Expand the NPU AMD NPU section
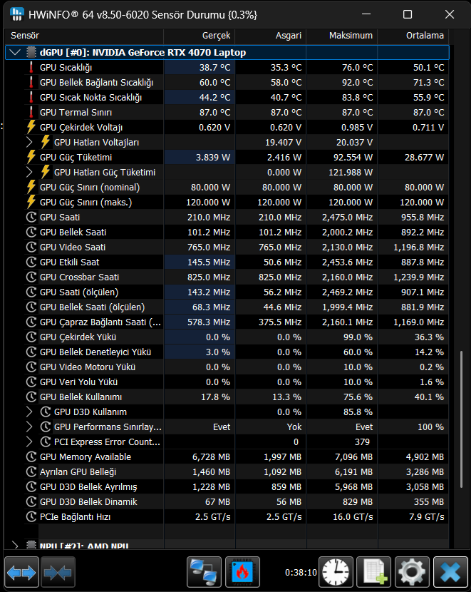The width and height of the screenshot is (471, 592). pyautogui.click(x=15, y=546)
